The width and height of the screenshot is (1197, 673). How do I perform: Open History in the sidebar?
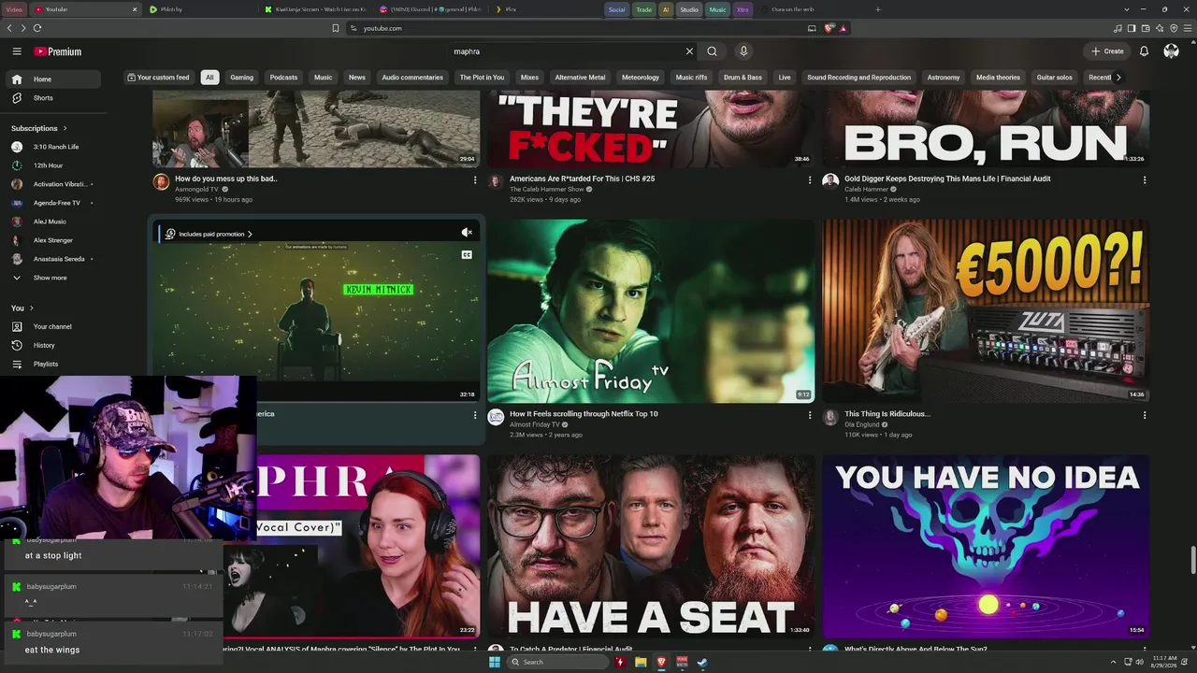point(51,345)
